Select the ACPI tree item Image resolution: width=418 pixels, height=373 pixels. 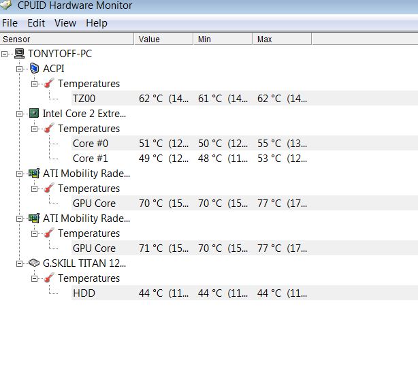54,69
